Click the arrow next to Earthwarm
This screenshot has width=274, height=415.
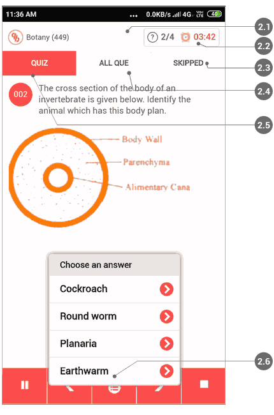[166, 371]
